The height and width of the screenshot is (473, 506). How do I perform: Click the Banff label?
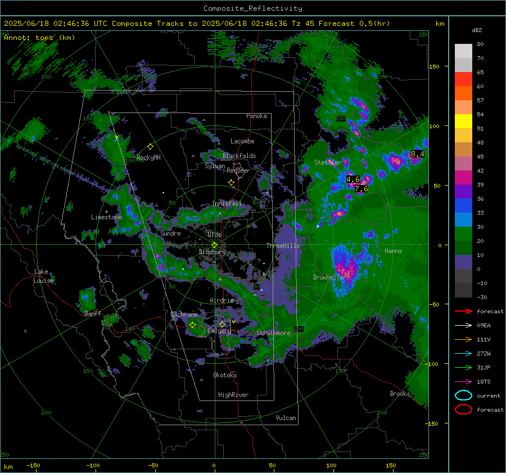point(93,313)
